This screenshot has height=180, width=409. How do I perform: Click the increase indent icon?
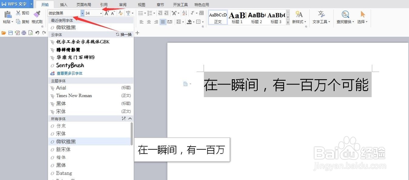(x=167, y=13)
